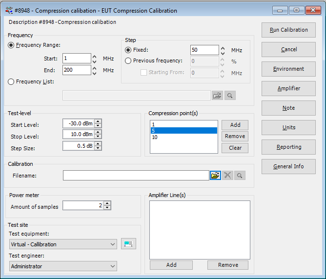Open the Environment settings button
Image resolution: width=326 pixels, height=279 pixels.
coord(288,69)
